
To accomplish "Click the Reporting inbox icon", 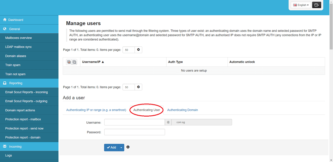I will (5, 83).
